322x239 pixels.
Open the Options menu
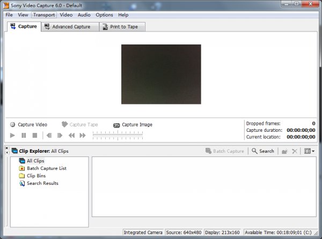(x=104, y=15)
